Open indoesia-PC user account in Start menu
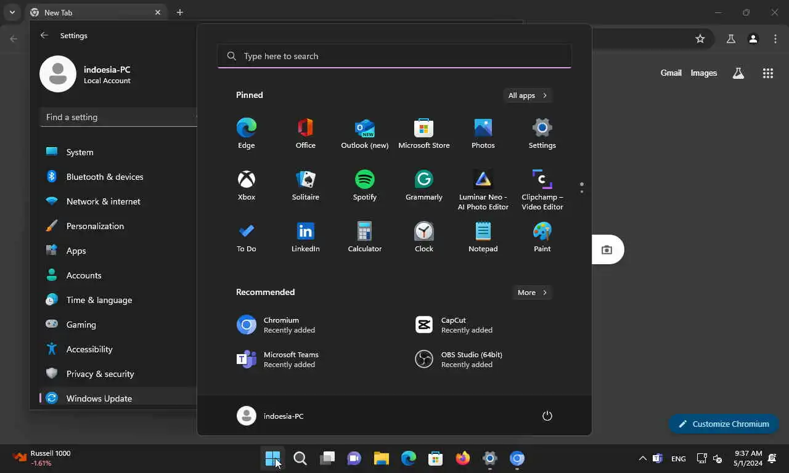The height and width of the screenshot is (473, 789). click(271, 416)
